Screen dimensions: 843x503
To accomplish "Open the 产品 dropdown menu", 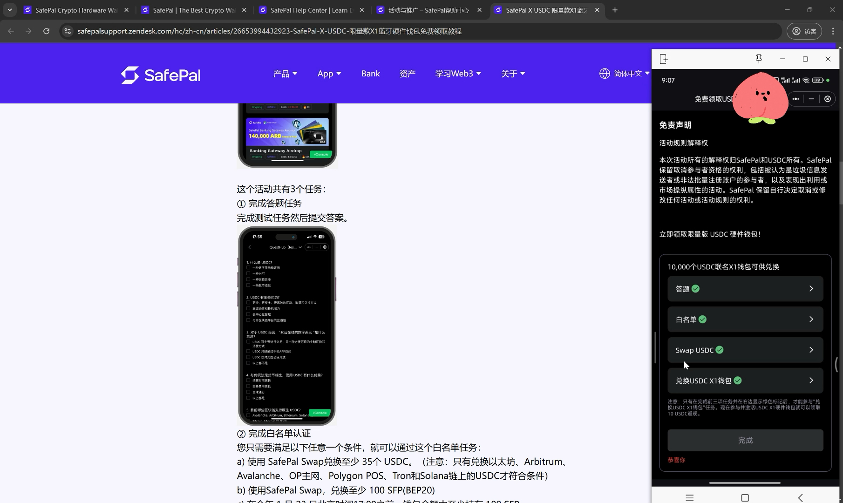I will click(285, 74).
